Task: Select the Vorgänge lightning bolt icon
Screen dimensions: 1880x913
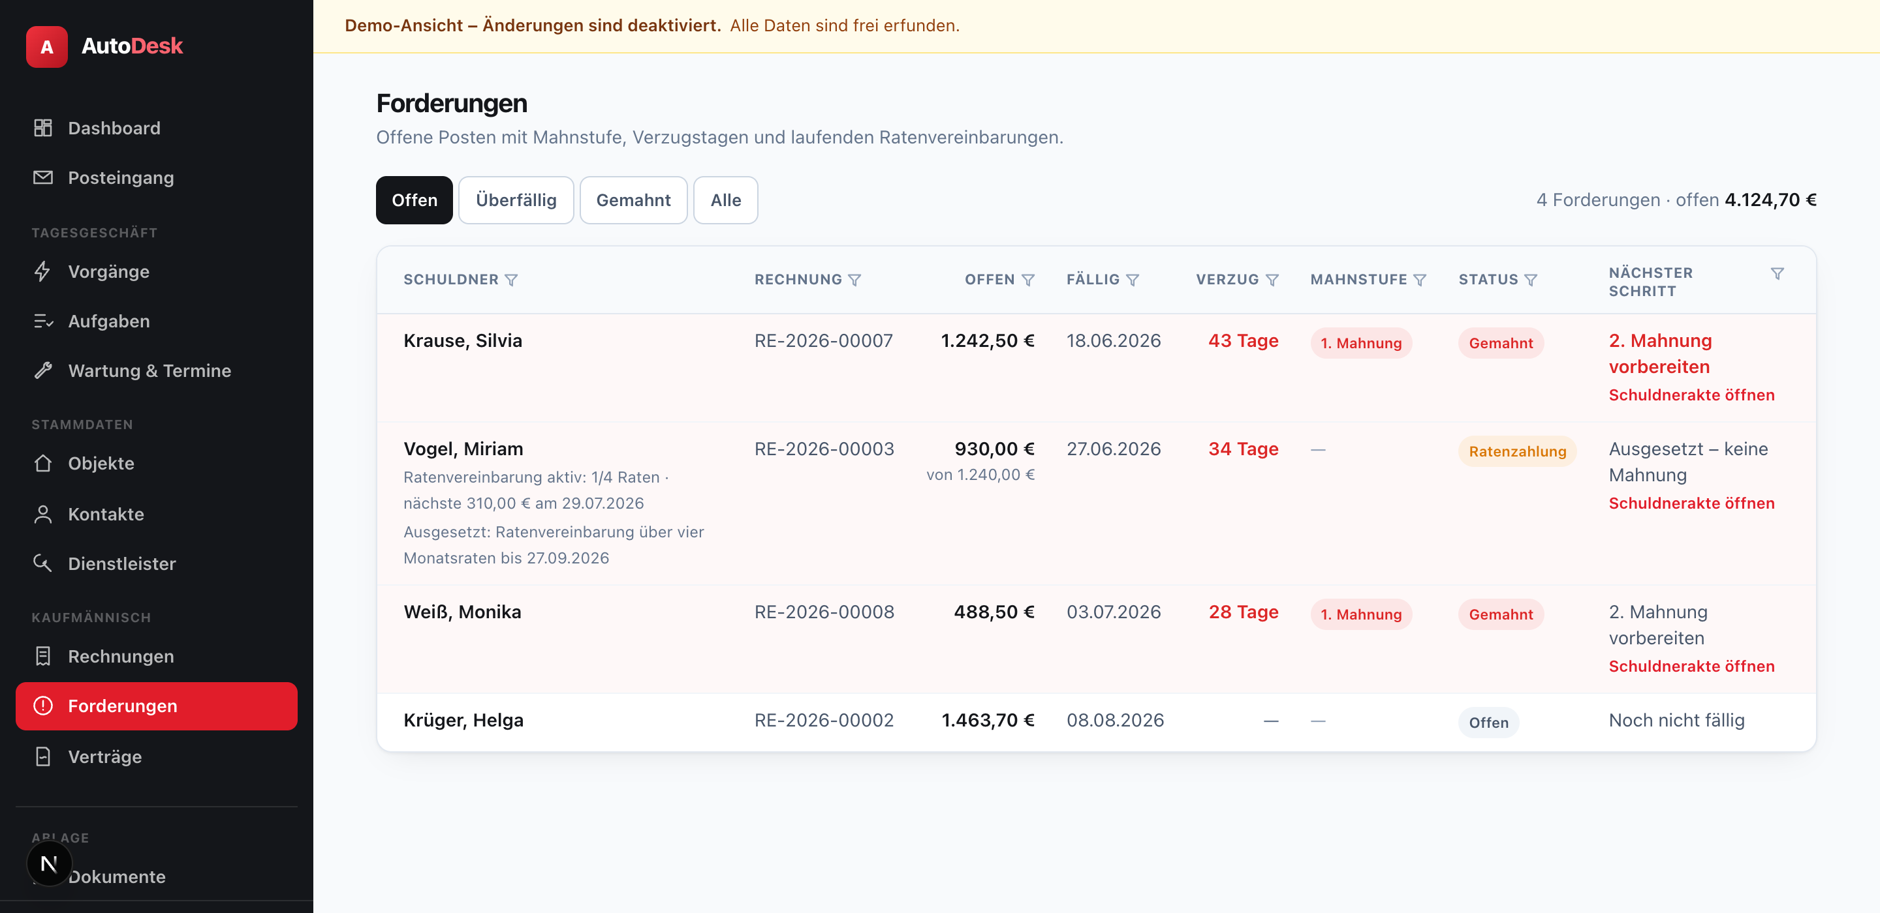Action: point(43,271)
